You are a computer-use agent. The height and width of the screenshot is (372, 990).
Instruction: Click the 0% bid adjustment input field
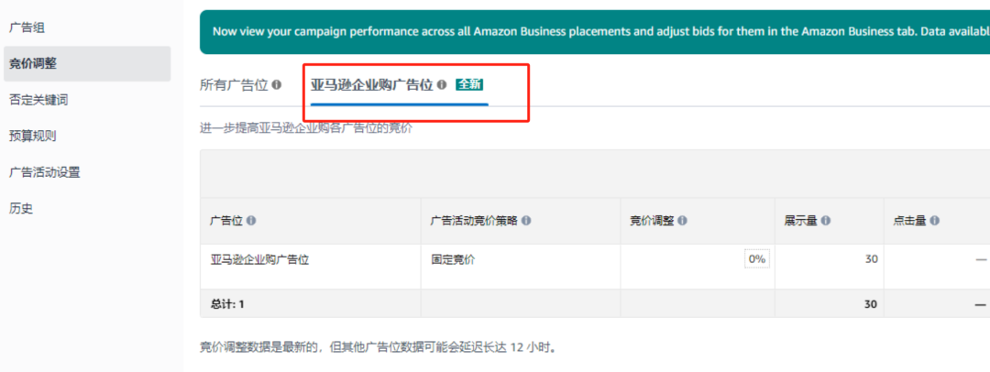[756, 259]
